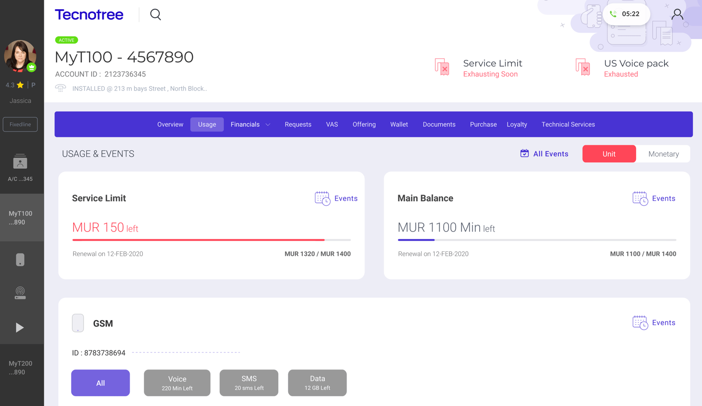The image size is (702, 406).
Task: Open Events link in Main Balance card
Action: click(654, 198)
